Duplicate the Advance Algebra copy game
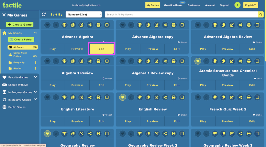 click(148, 25)
